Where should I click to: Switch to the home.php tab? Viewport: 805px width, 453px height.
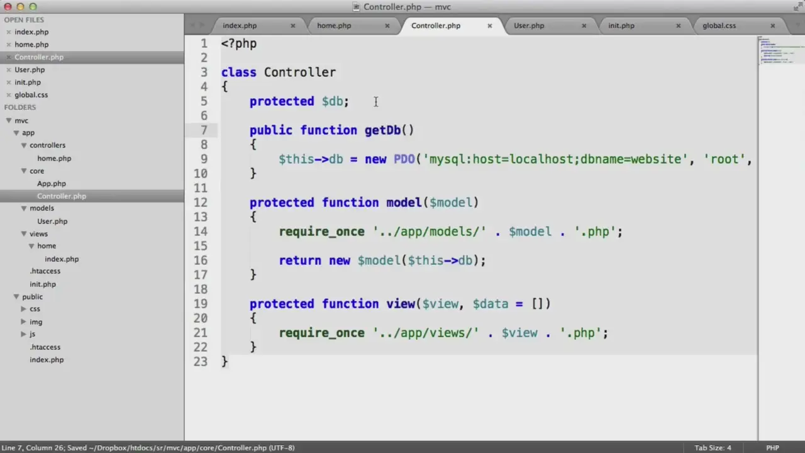pos(334,26)
